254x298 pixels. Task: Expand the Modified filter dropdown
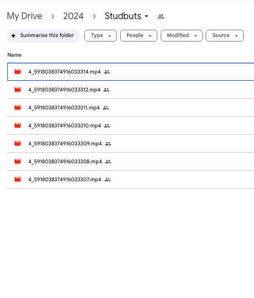182,35
